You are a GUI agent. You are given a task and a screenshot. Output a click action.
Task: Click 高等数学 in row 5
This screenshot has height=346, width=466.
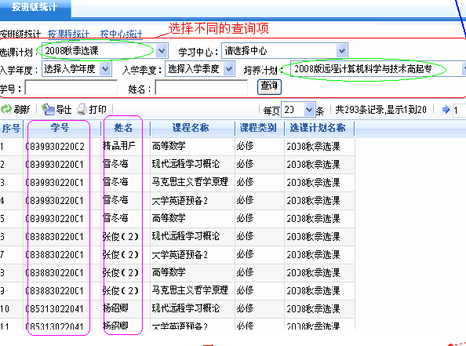coord(169,218)
